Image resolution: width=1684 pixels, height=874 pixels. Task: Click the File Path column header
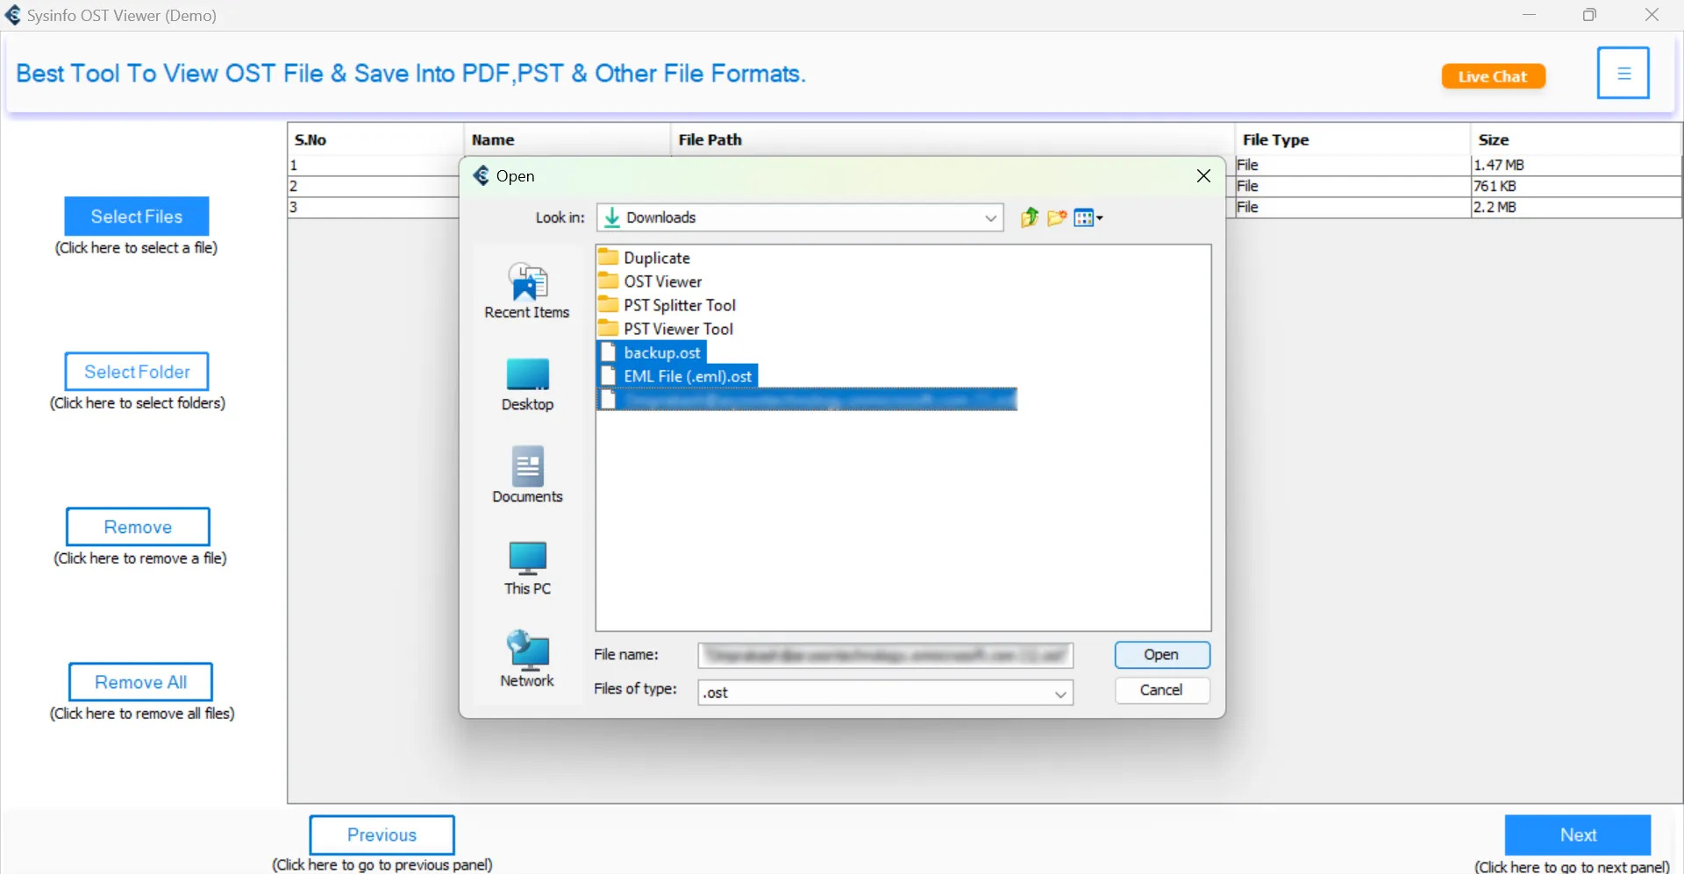point(953,139)
